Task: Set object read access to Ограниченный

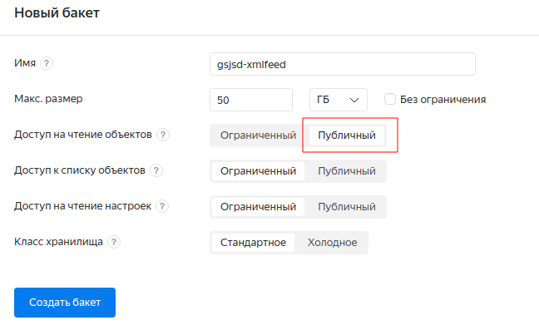Action: click(258, 135)
